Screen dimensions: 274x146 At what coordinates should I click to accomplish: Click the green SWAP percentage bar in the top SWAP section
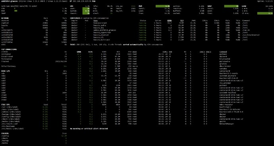[231, 6]
